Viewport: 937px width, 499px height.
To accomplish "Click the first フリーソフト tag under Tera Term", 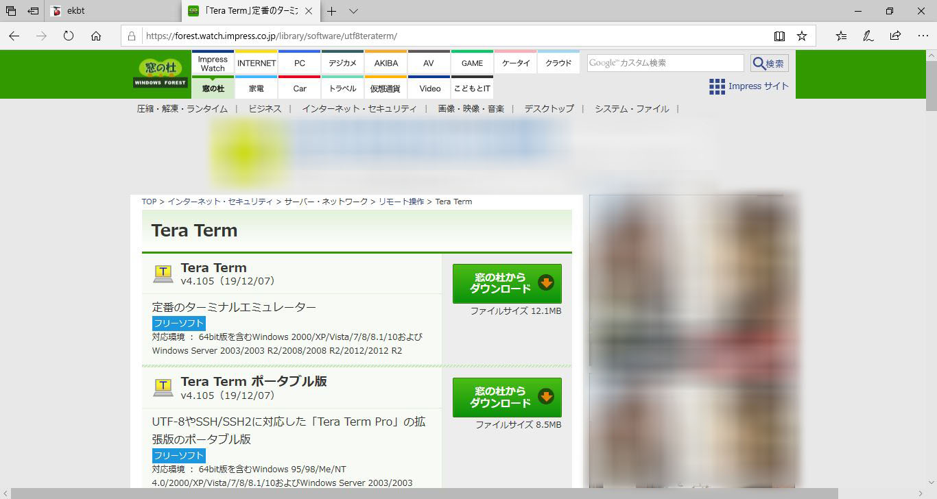I will (x=178, y=324).
